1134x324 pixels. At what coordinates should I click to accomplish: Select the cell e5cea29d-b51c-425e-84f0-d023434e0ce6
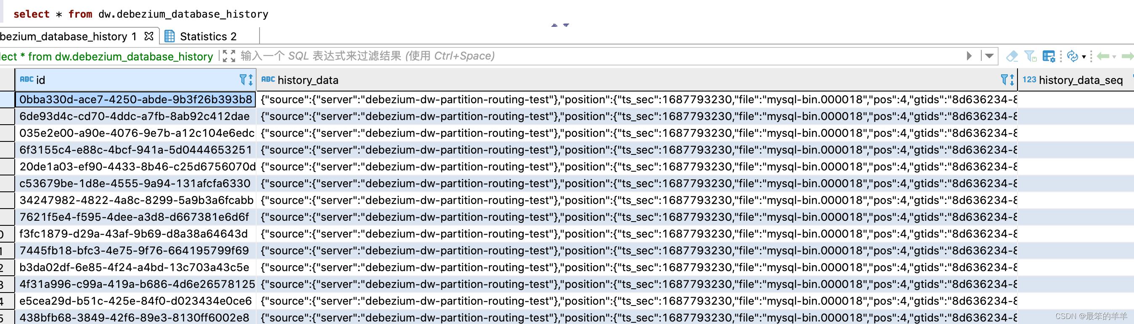coord(135,301)
